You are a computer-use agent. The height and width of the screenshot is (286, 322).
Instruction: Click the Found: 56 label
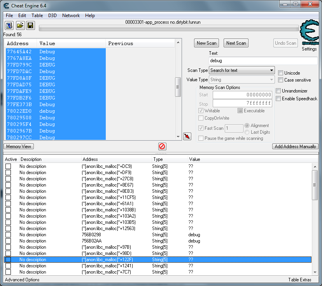click(12, 35)
